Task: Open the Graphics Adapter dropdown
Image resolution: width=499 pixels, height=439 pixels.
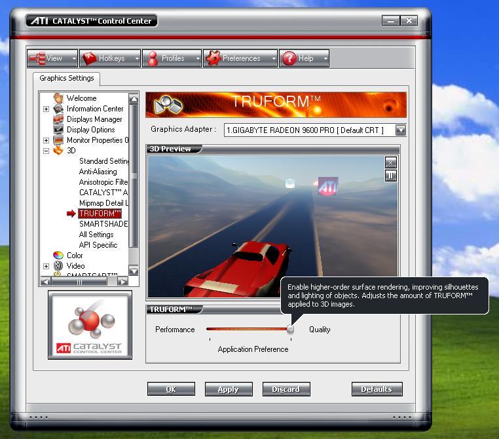Action: coord(401,130)
